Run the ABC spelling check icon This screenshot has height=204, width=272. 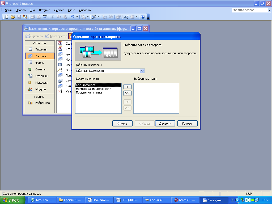point(45,17)
